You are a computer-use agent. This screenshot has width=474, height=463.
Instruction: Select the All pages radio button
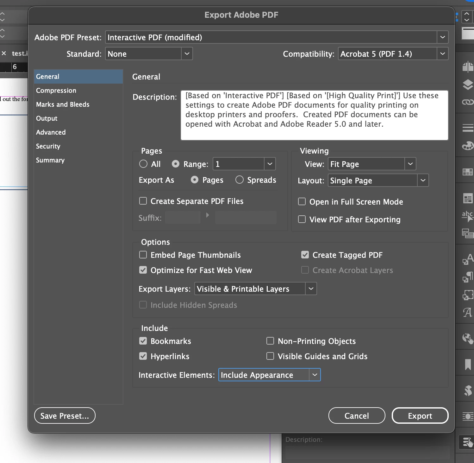tap(143, 164)
